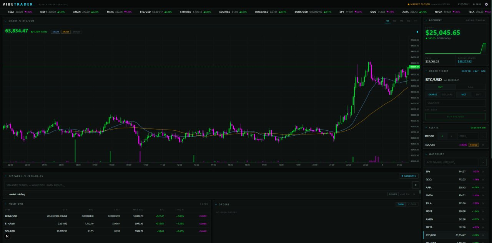Toggle the SMA200 indicator
The height and width of the screenshot is (243, 492).
point(76,32)
